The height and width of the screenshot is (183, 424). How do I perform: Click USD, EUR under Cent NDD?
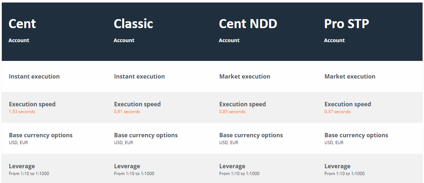point(229,142)
